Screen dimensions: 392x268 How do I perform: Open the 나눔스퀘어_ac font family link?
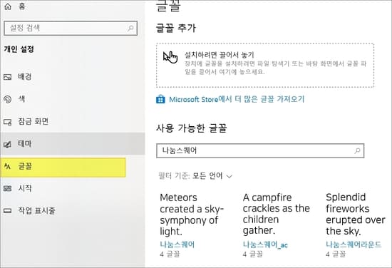(x=265, y=244)
